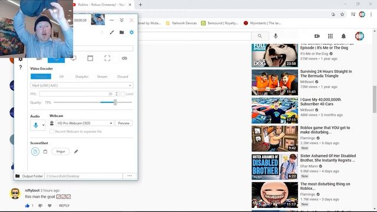377x212 pixels.
Task: Switch to the Discard encoder tab
Action: point(123,77)
